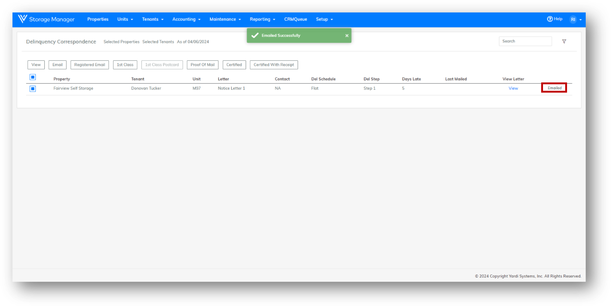Open the Accounting dropdown menu
This screenshot has width=611, height=307.
[186, 19]
